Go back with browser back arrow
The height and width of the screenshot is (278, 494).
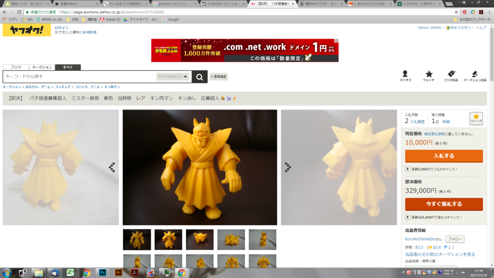click(x=4, y=12)
